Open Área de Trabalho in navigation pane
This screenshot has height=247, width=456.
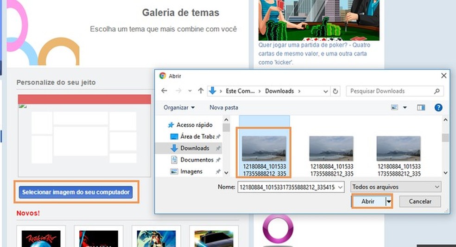click(x=192, y=136)
